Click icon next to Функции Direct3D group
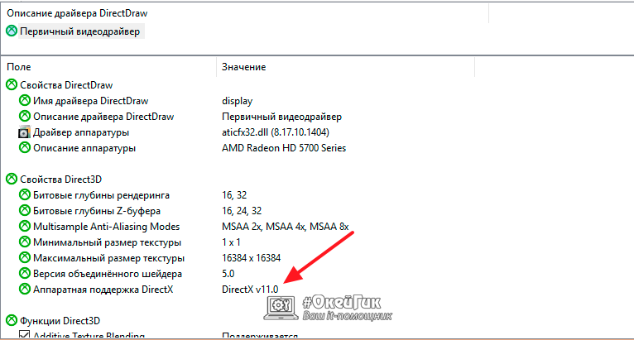This screenshot has width=634, height=340. tap(12, 321)
